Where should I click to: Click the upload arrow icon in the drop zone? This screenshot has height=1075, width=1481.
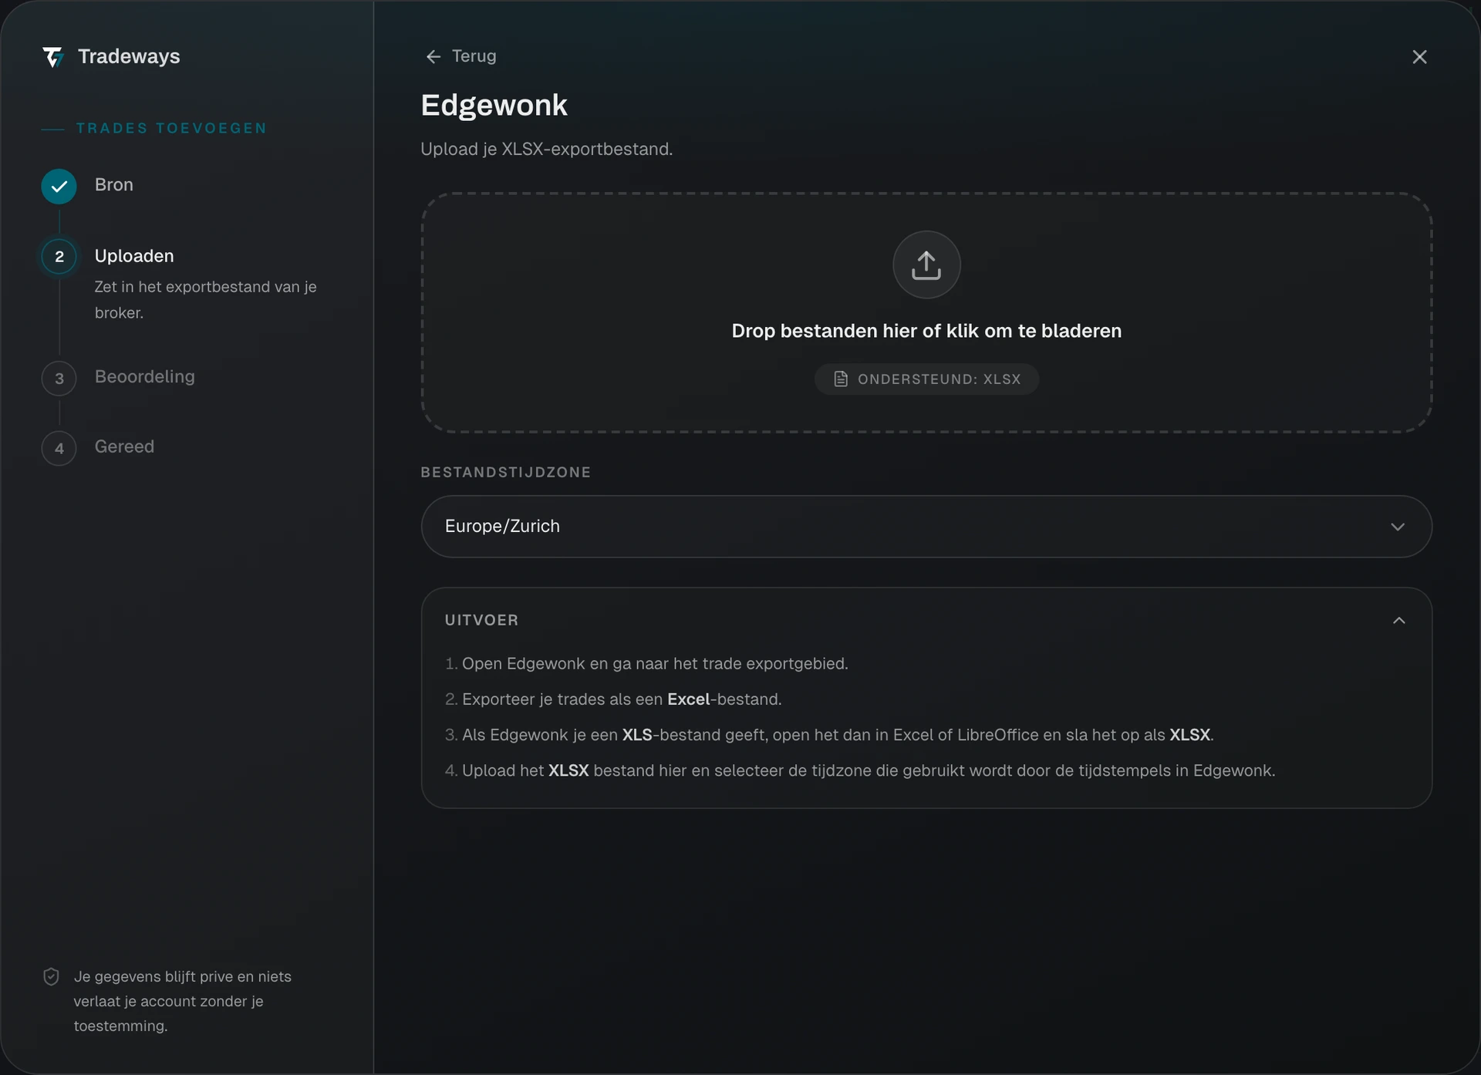coord(926,265)
